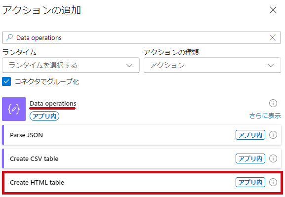This screenshot has width=285, height=197.
Task: Click the purple Data operations connector icon
Action: point(14,109)
